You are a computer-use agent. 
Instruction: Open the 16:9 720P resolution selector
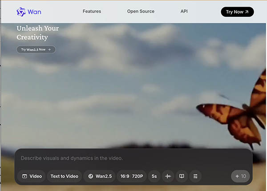pyautogui.click(x=131, y=176)
